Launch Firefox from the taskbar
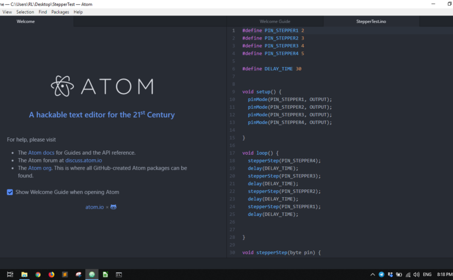The image size is (453, 280). (x=52, y=275)
